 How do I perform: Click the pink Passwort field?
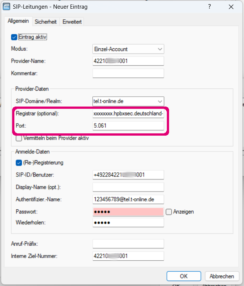point(128,212)
